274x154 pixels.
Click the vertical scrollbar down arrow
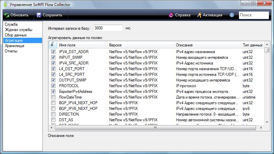click(x=267, y=122)
